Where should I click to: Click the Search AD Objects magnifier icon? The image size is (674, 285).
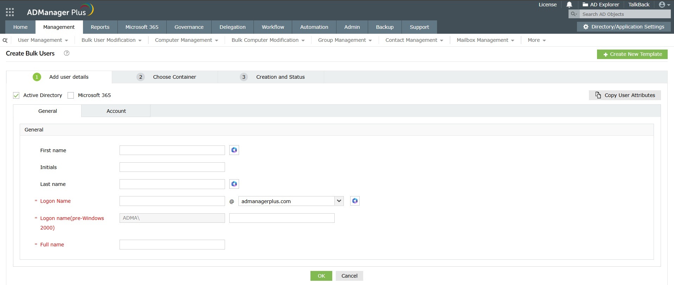point(574,14)
